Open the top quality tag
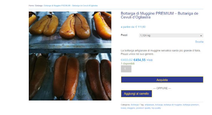Viewport: 212px width, 115px height. click(x=156, y=108)
